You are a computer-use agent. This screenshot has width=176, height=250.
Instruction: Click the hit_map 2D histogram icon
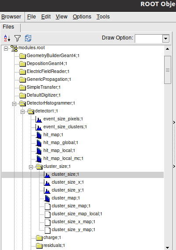39,135
